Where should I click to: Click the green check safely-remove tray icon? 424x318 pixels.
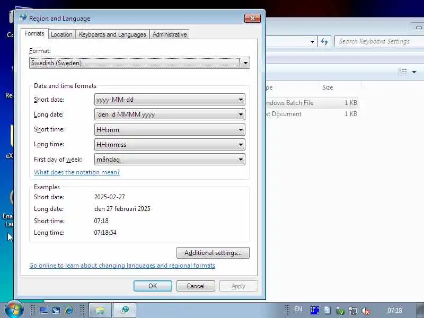pos(340,311)
